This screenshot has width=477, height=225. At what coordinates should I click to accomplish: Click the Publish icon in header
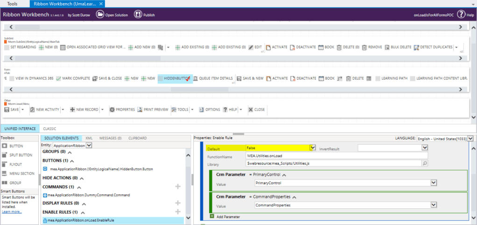point(138,14)
